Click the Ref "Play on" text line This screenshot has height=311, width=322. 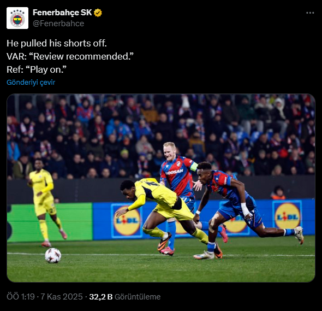pos(37,69)
